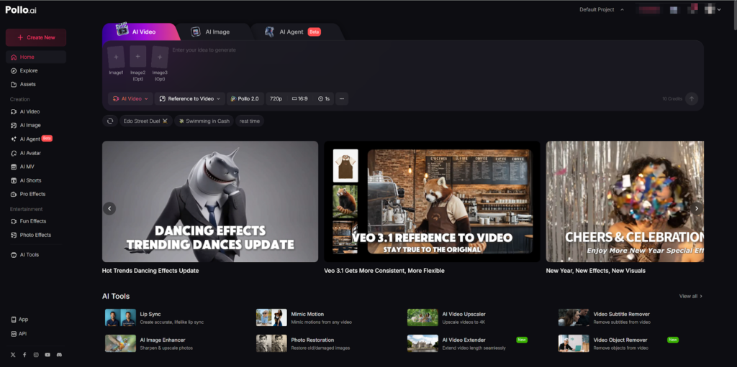Select the 720p resolution option
Image resolution: width=737 pixels, height=367 pixels.
[x=276, y=98]
